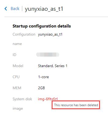Screen dimensions: 108x114
Task: Click the configuration name value yunyxiao_as_t1
Action: click(50, 34)
